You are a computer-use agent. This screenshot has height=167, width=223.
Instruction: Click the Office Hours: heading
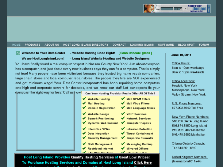point(181,63)
